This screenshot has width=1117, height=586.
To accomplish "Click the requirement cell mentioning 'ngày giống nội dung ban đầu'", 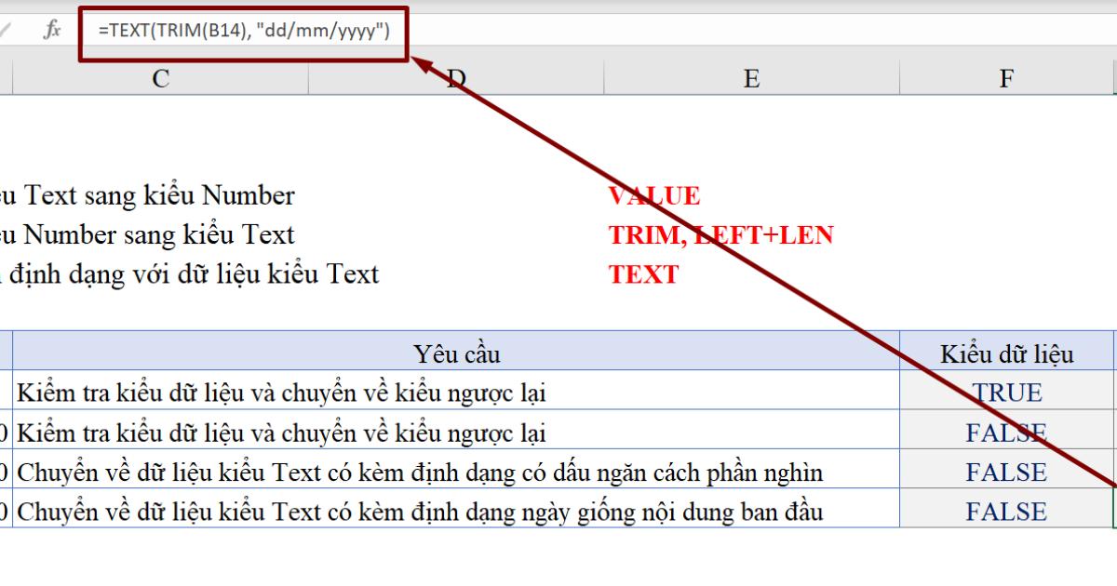I will click(456, 512).
